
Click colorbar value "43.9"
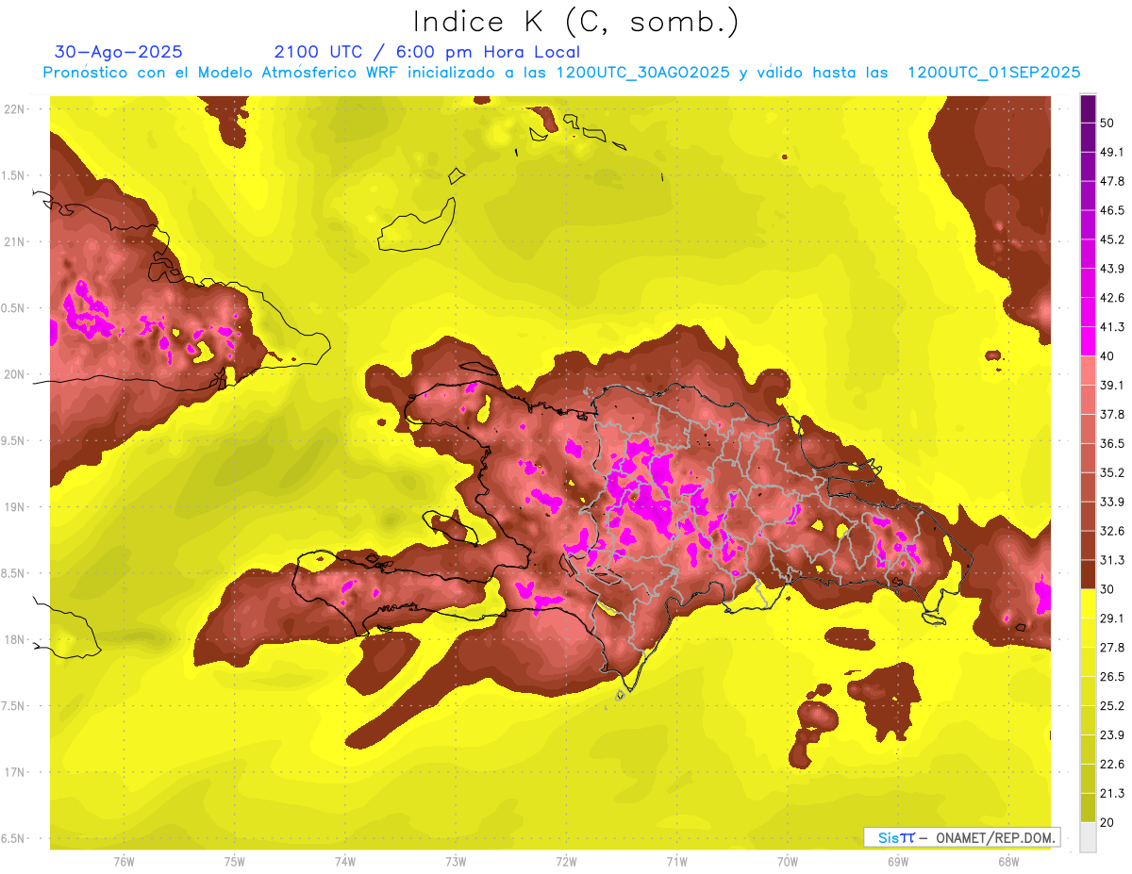click(1111, 269)
